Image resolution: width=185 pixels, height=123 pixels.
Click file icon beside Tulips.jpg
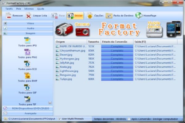57,79
